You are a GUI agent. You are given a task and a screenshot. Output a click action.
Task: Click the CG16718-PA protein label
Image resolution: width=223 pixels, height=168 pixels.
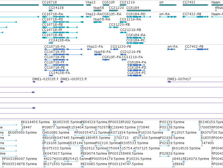point(55,47)
